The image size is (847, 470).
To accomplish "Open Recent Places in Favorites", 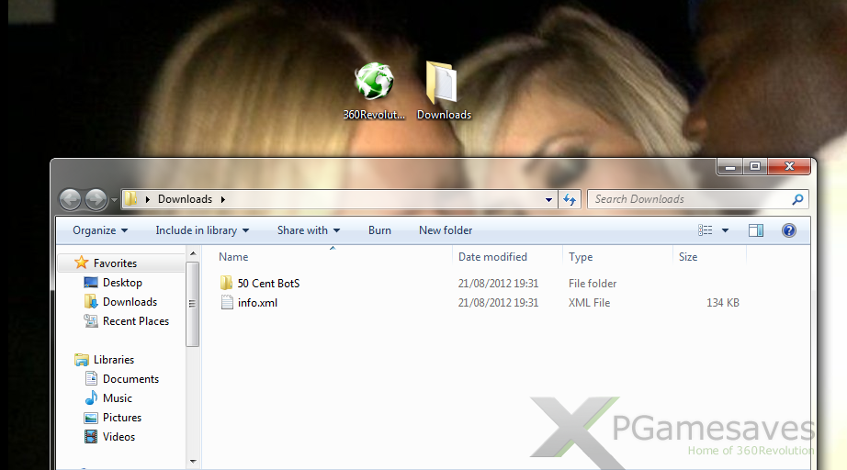I will (135, 321).
